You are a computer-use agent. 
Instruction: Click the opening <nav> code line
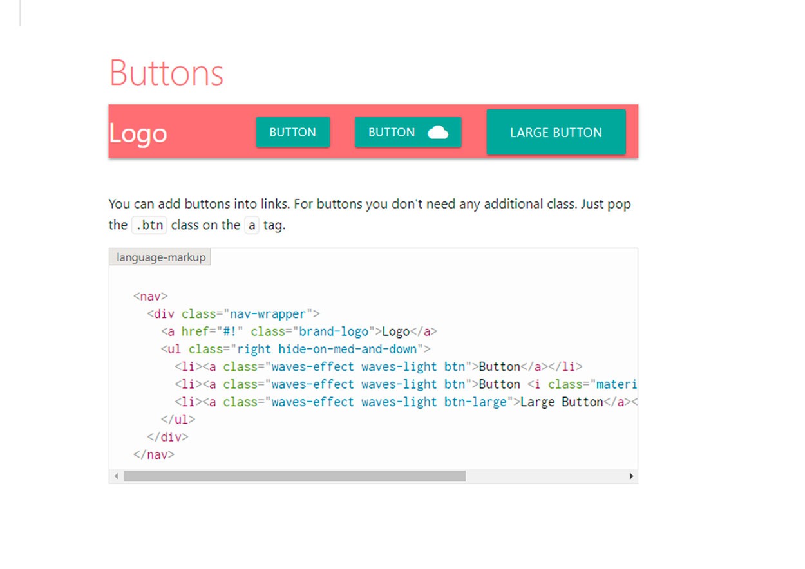[151, 297]
